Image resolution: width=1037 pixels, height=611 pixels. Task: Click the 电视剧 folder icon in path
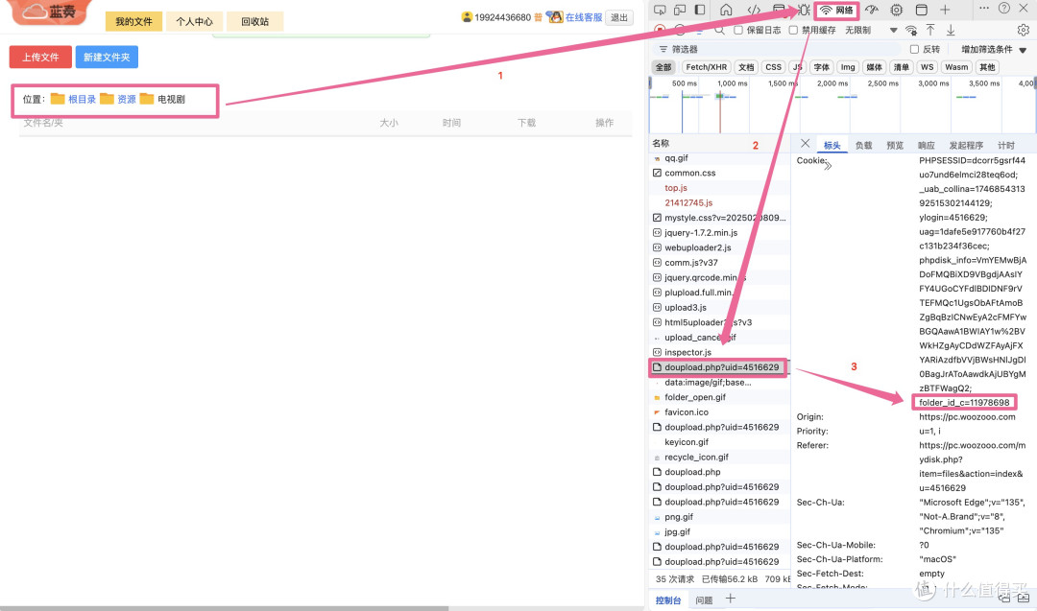click(147, 99)
